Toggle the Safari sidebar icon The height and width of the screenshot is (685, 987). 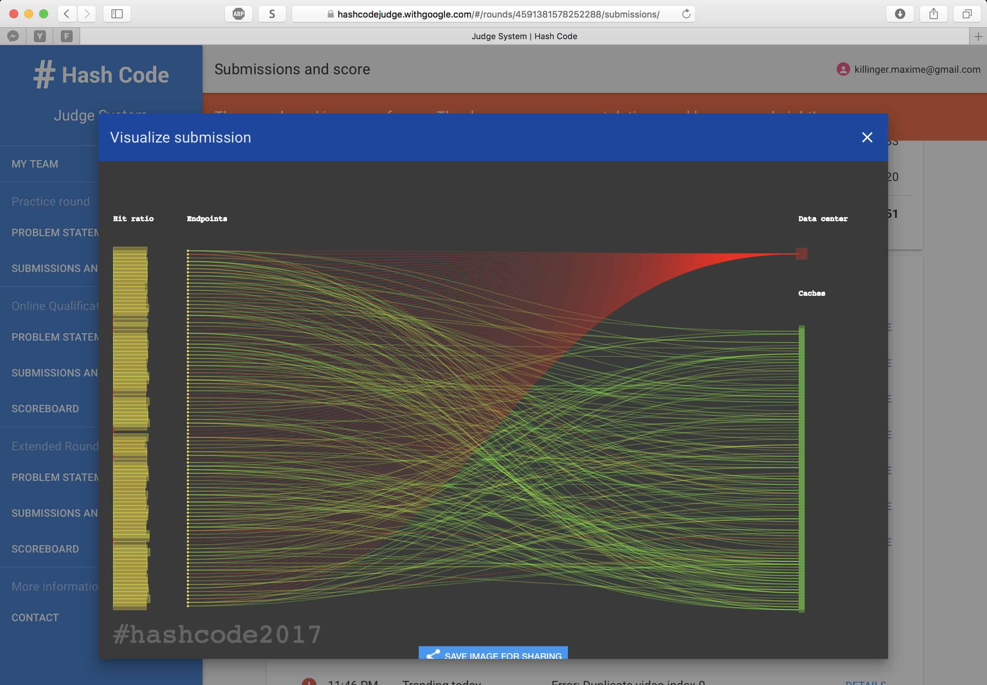tap(117, 14)
